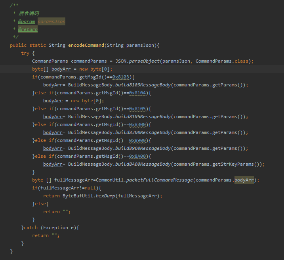The image size is (284, 260).
Task: Click the 指令编码 comment text
Action: point(29,13)
